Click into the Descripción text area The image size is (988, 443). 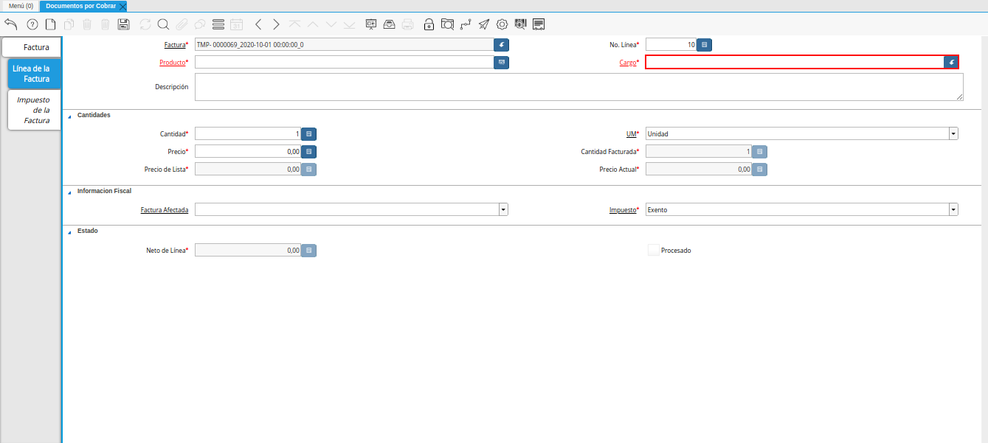click(579, 87)
